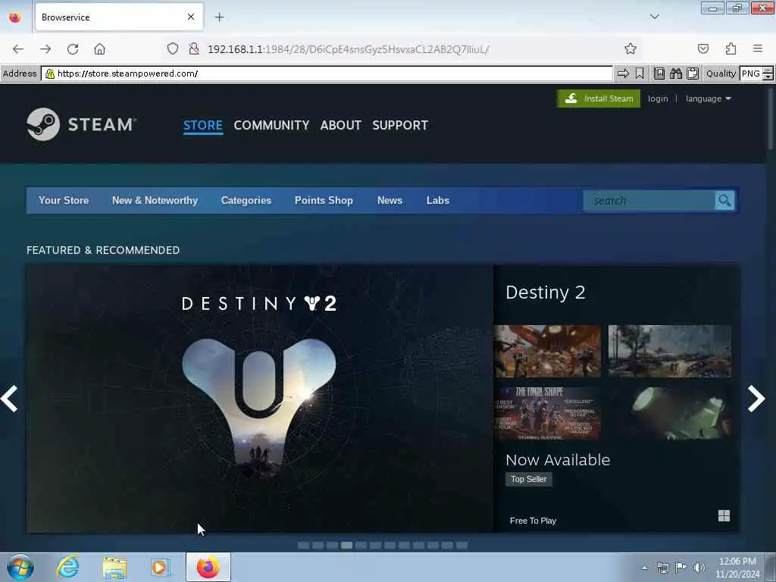776x582 pixels.
Task: Show hidden tray icons arrow
Action: [644, 568]
